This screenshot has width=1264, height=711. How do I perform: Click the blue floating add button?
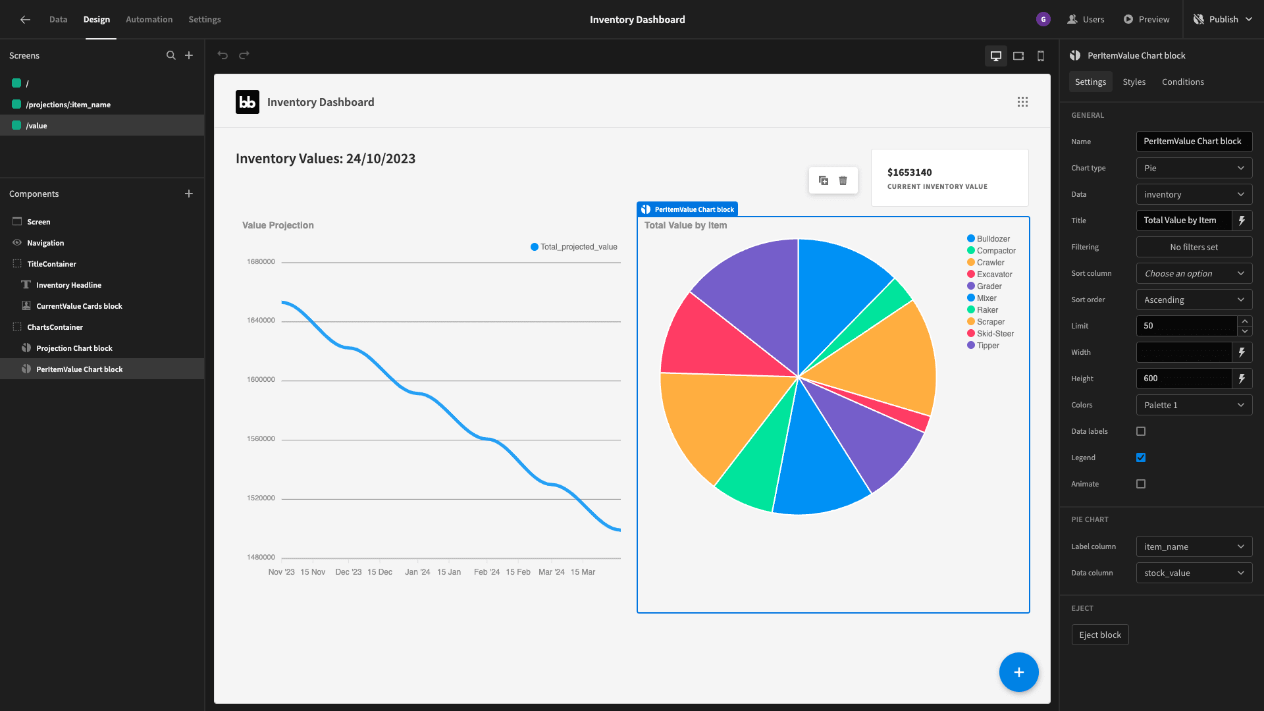pos(1019,672)
